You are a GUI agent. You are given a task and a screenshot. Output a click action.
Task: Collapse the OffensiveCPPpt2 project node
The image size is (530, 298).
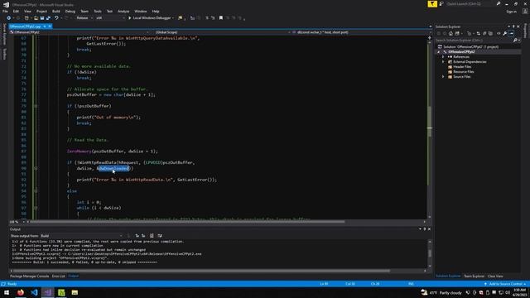coord(439,52)
